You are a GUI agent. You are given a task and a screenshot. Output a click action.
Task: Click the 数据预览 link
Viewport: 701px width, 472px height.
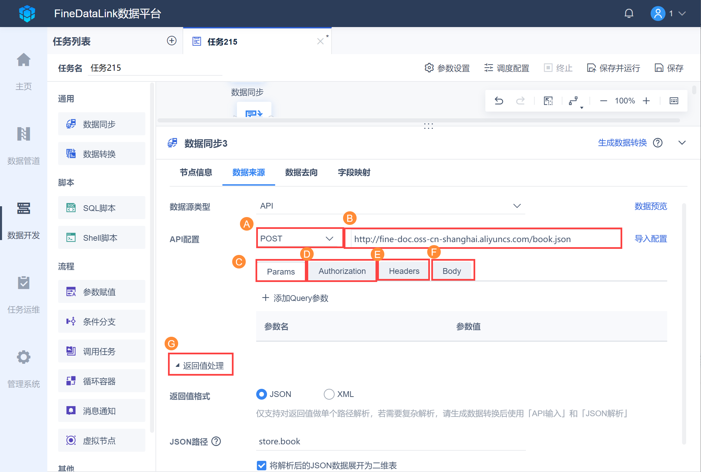651,206
